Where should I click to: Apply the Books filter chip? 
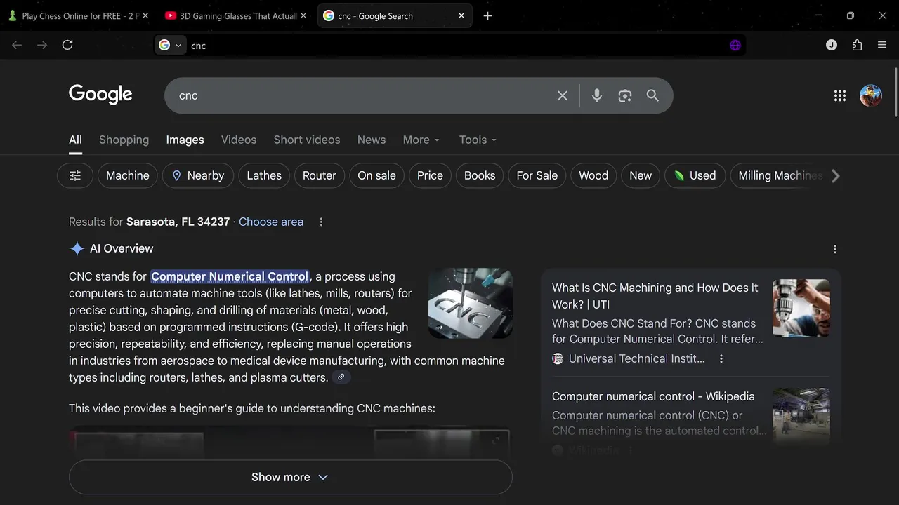click(x=480, y=175)
